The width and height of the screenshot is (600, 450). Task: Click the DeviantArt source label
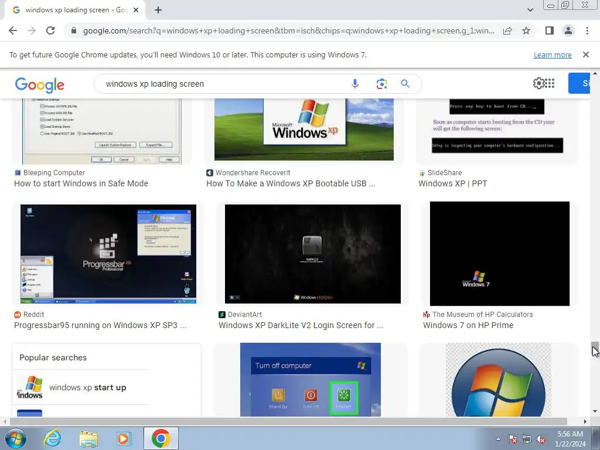[245, 315]
